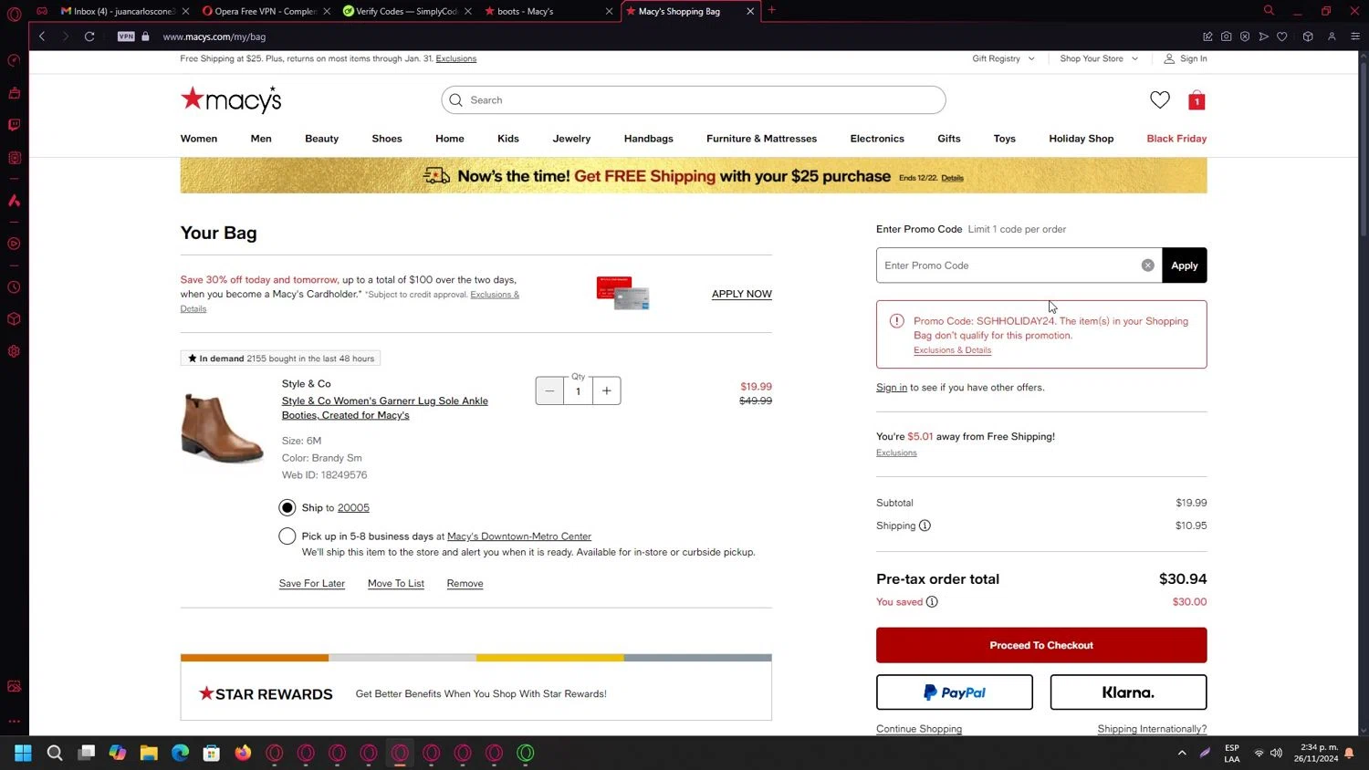Click the sidebar three-dots more button
The height and width of the screenshot is (770, 1369).
14,721
